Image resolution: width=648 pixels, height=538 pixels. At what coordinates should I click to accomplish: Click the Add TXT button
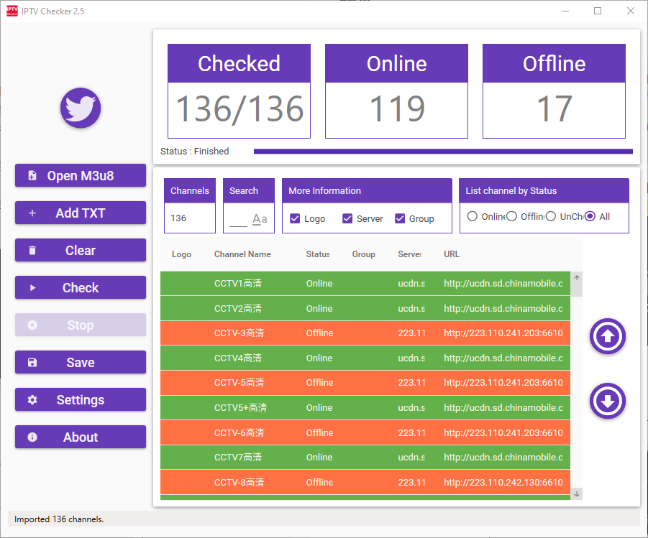[81, 213]
